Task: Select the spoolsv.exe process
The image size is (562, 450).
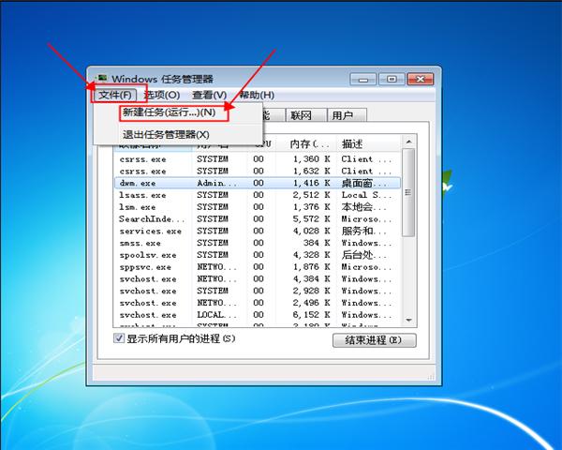Action: coord(257,255)
